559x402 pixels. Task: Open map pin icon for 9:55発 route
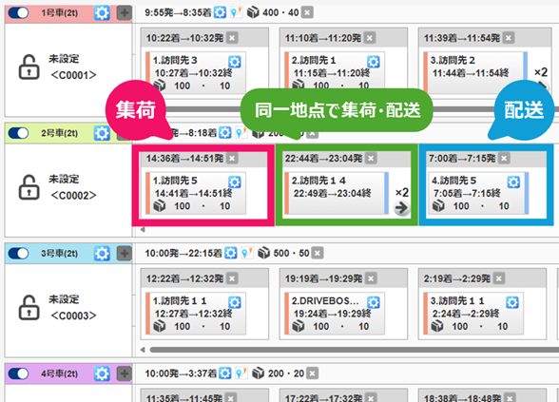click(237, 12)
